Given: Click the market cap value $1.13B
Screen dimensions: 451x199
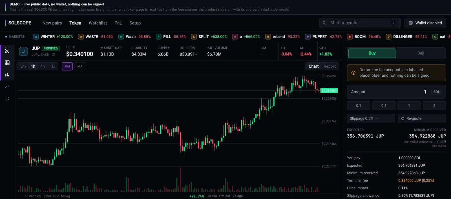Looking at the screenshot, I should (107, 54).
